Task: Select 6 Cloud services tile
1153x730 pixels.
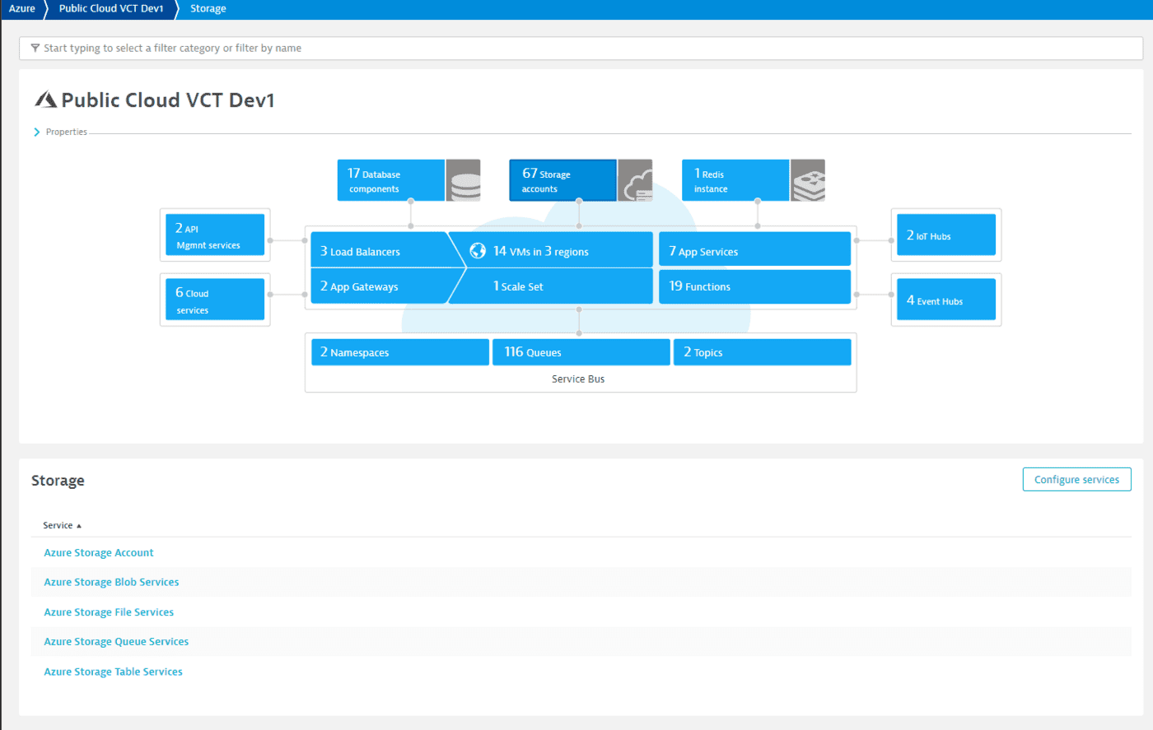Action: pyautogui.click(x=215, y=299)
